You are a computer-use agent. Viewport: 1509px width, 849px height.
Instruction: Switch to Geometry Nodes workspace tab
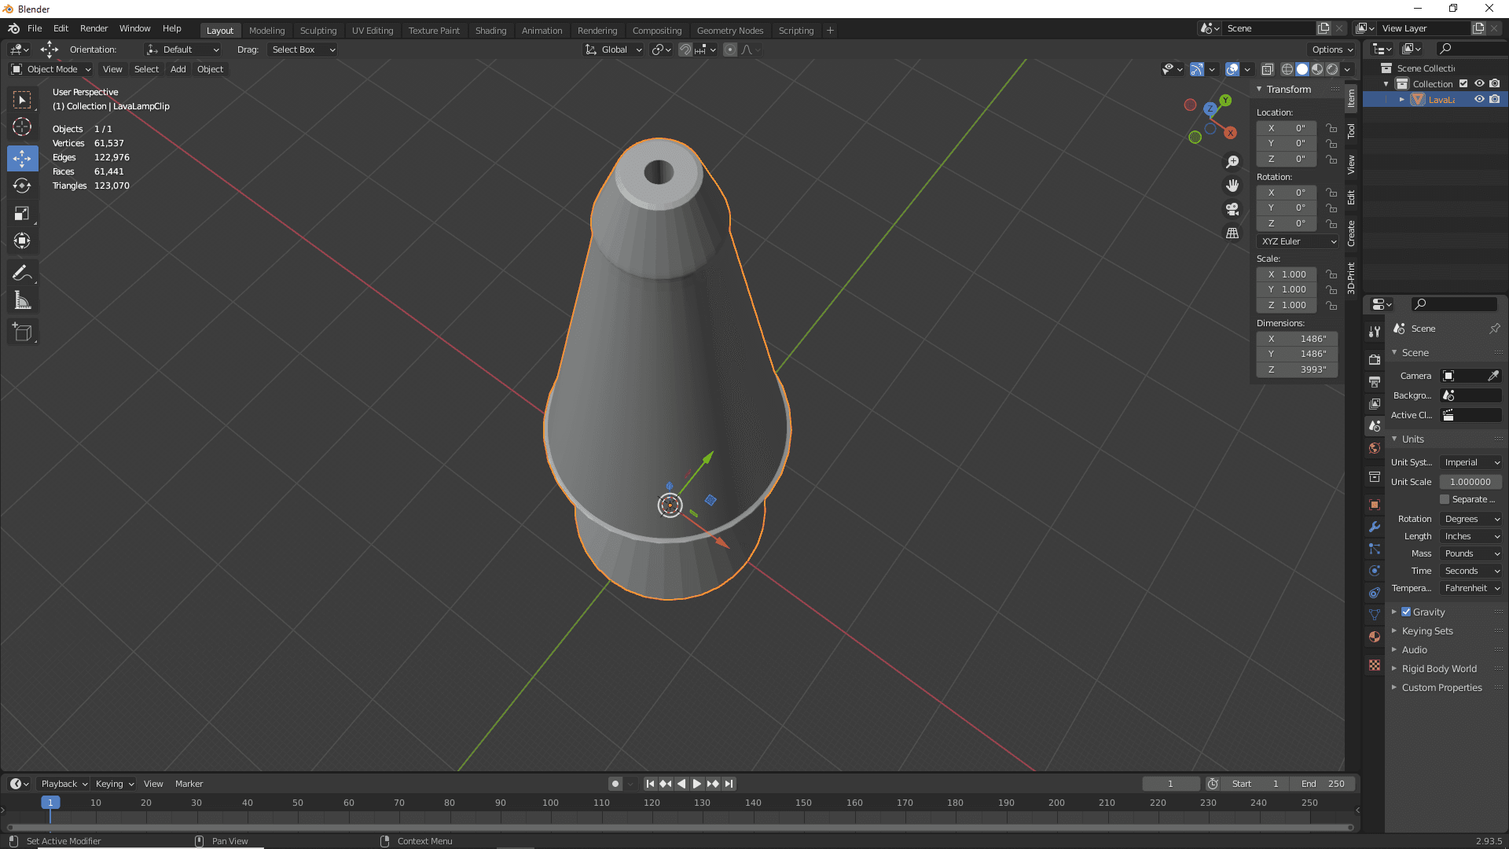[730, 31]
